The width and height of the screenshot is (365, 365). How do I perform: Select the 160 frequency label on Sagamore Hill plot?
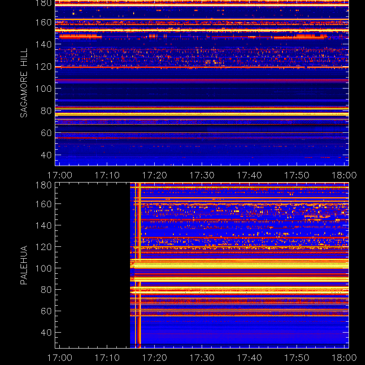(43, 22)
